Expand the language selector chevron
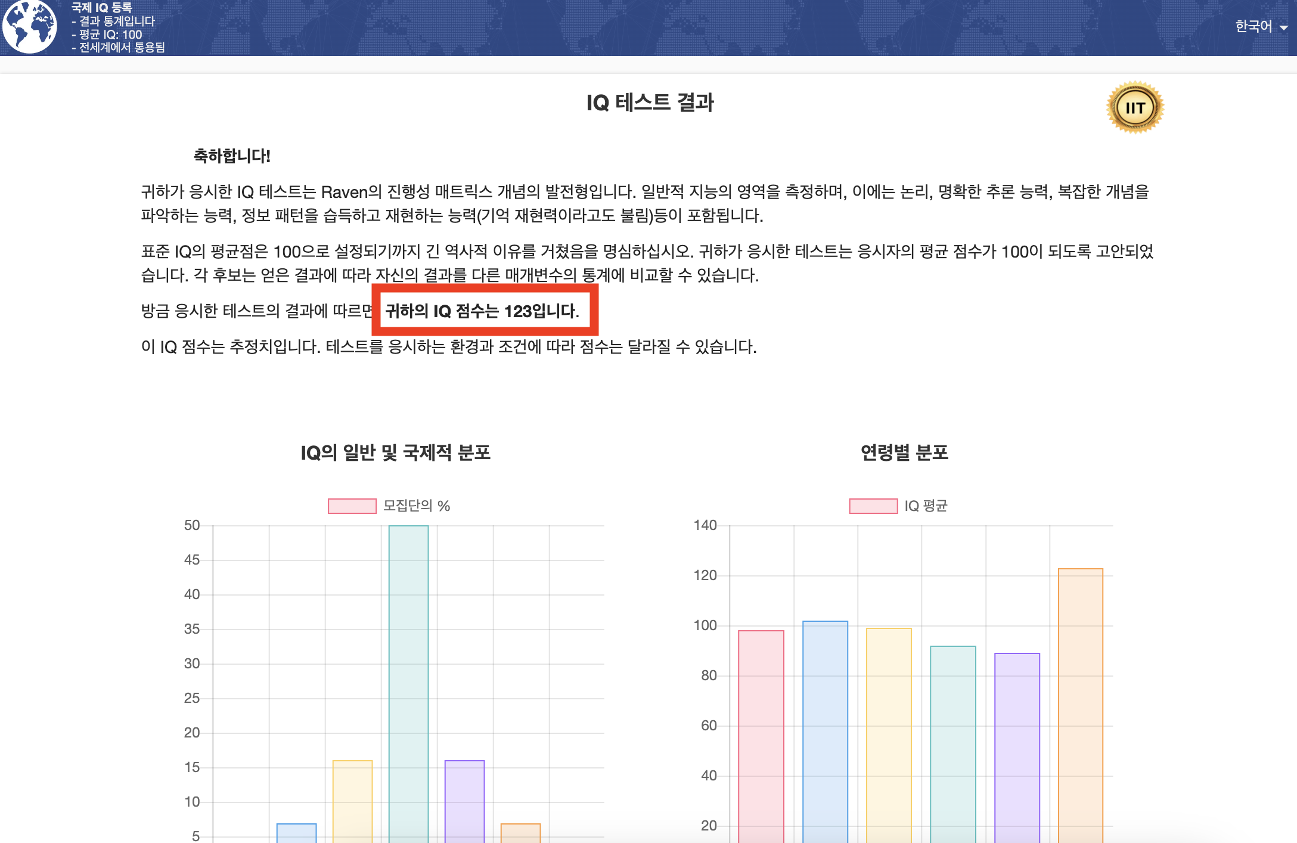This screenshot has height=843, width=1297. pyautogui.click(x=1284, y=27)
